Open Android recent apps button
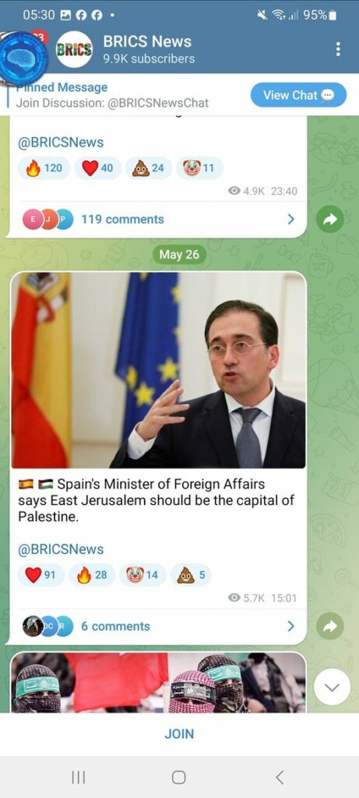Image resolution: width=359 pixels, height=798 pixels. pyautogui.click(x=78, y=777)
